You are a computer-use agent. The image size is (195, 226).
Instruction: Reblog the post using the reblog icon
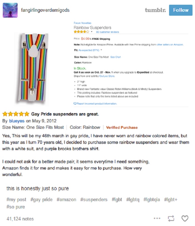coord(171,218)
